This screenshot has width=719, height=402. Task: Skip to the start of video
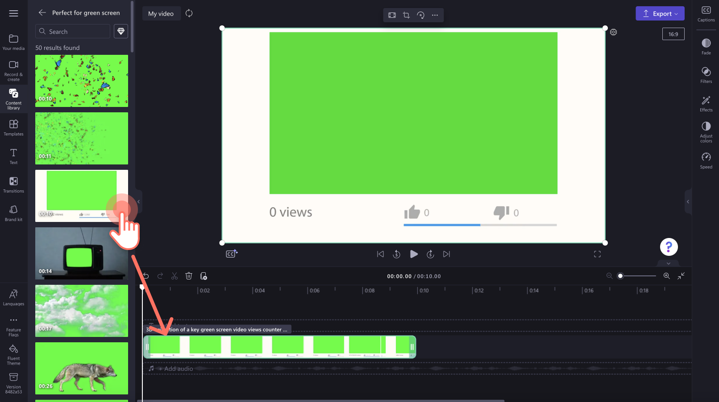(380, 254)
